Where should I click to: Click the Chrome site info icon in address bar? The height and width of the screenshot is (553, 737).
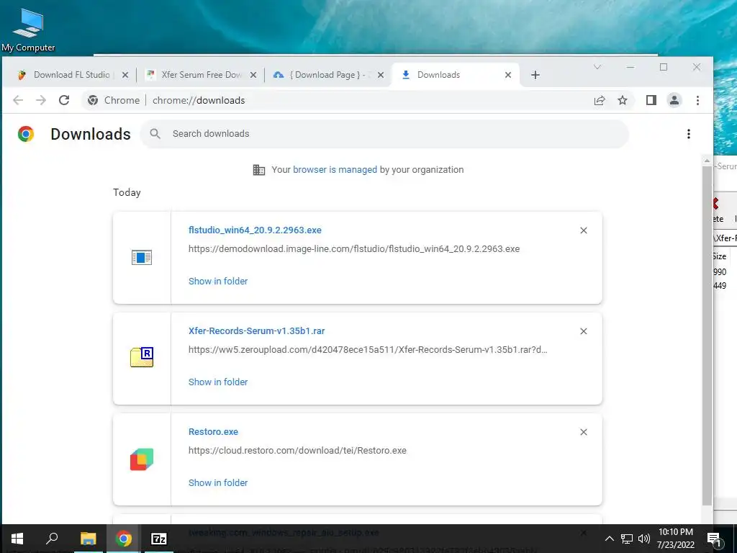[x=93, y=100]
